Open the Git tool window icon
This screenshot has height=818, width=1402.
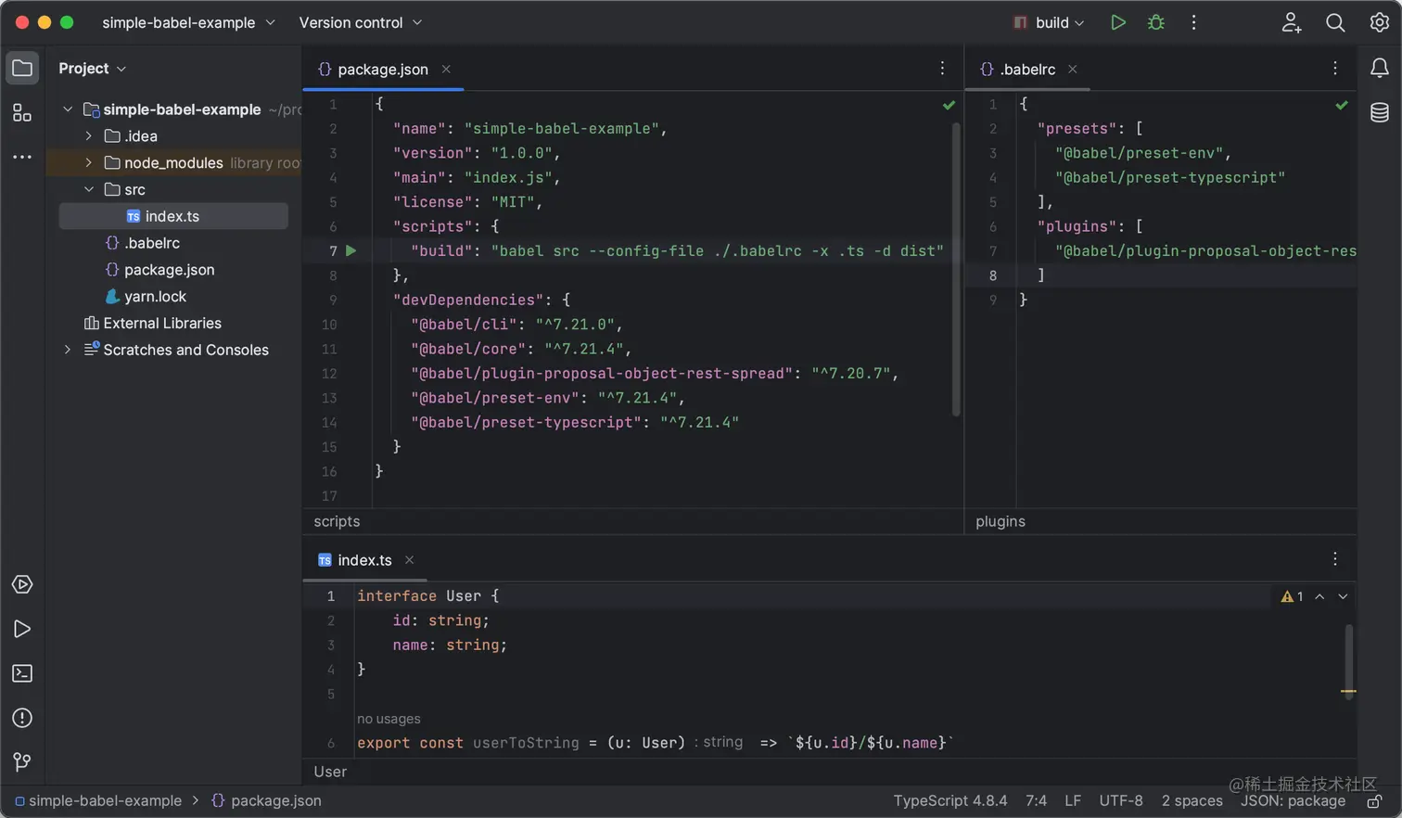coord(22,762)
